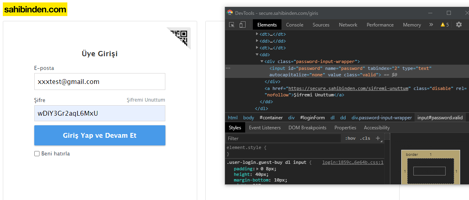Select the dl breadcrumb

(332, 118)
